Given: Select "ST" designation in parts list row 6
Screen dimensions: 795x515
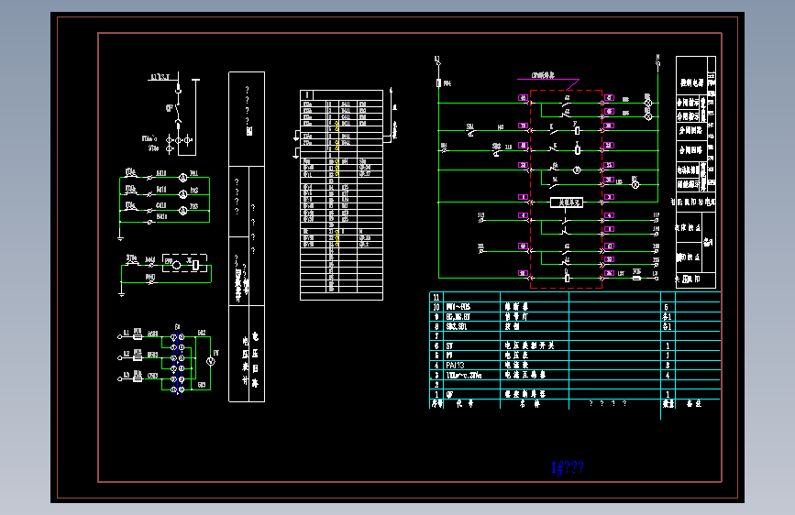Looking at the screenshot, I should (449, 345).
